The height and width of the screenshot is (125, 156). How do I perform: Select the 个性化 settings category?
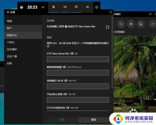pyautogui.click(x=23, y=42)
